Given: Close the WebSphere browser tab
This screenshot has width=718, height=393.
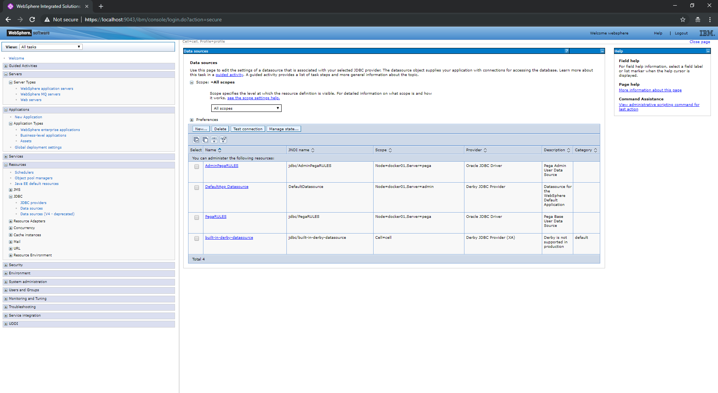Looking at the screenshot, I should pos(87,6).
